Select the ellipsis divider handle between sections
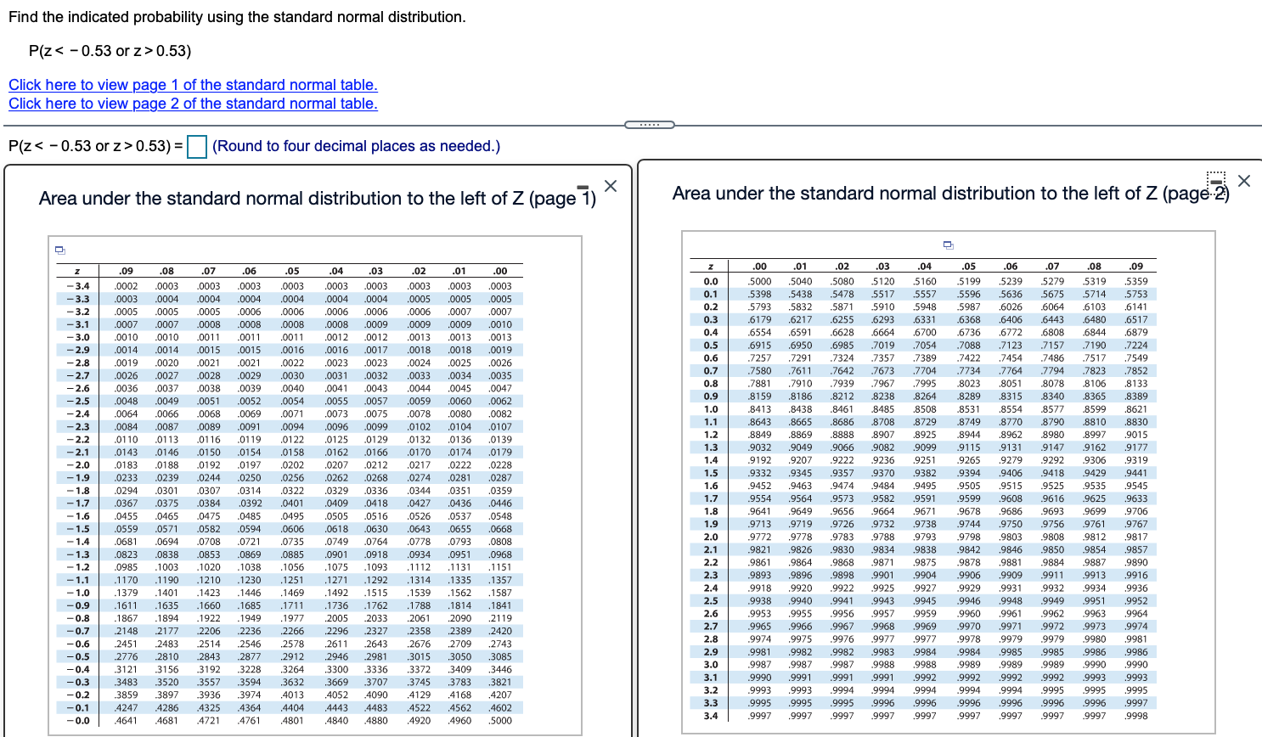The height and width of the screenshot is (737, 1262). [650, 123]
